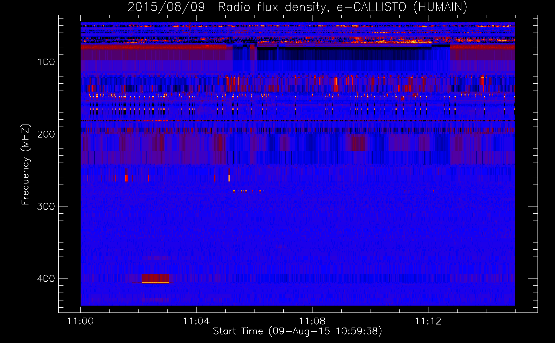Select the 11:12 time tick label
The height and width of the screenshot is (343, 555).
tap(428, 321)
